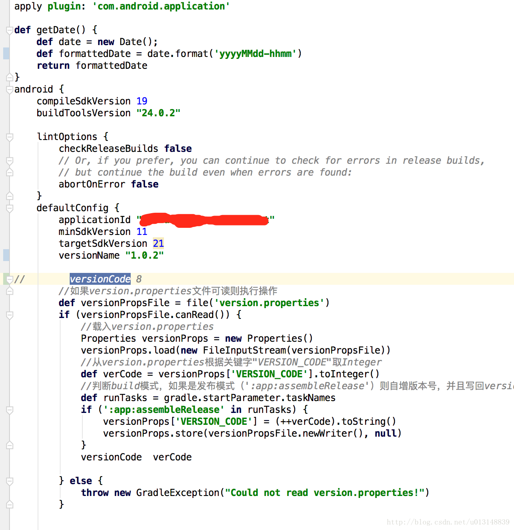The image size is (514, 530).
Task: Collapse the android block fold marker
Action: (x=10, y=90)
